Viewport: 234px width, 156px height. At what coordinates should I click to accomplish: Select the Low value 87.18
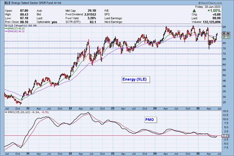click(x=24, y=18)
